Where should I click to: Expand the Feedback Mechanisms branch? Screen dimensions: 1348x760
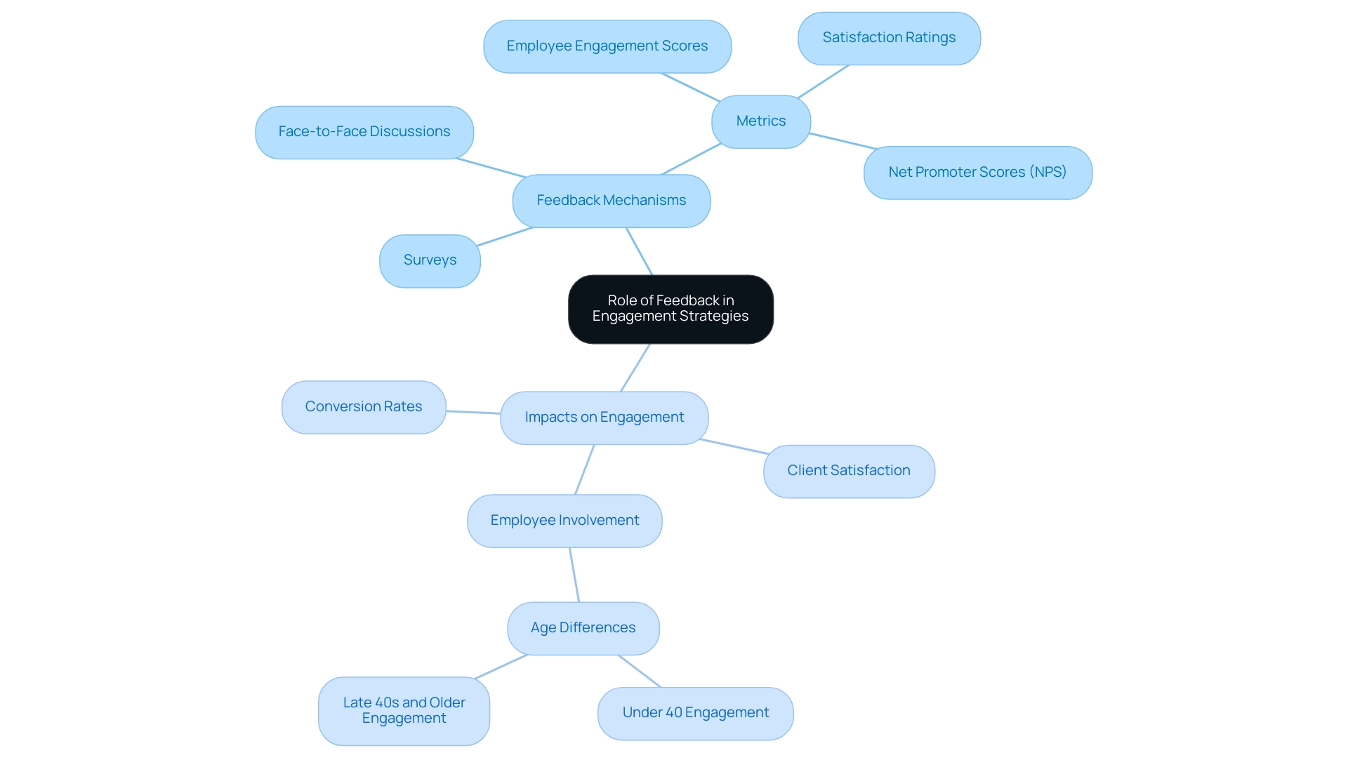610,199
